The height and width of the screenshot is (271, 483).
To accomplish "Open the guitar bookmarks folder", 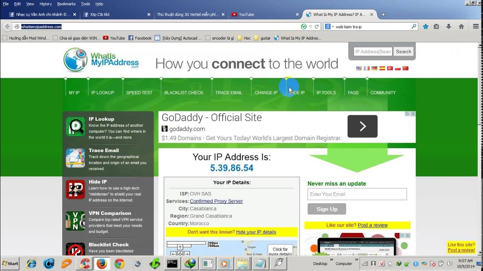I will 262,38.
